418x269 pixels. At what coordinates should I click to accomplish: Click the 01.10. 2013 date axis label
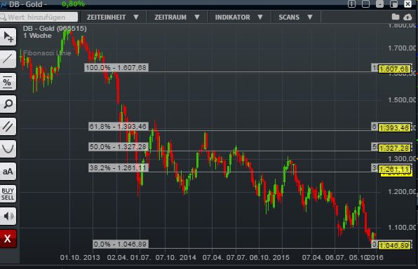80,258
